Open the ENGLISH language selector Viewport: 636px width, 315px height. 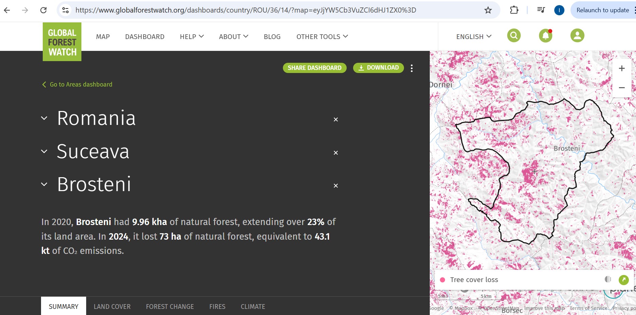(474, 37)
